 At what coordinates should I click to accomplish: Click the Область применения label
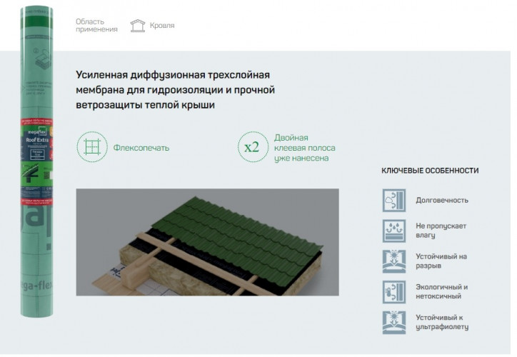pyautogui.click(x=96, y=26)
